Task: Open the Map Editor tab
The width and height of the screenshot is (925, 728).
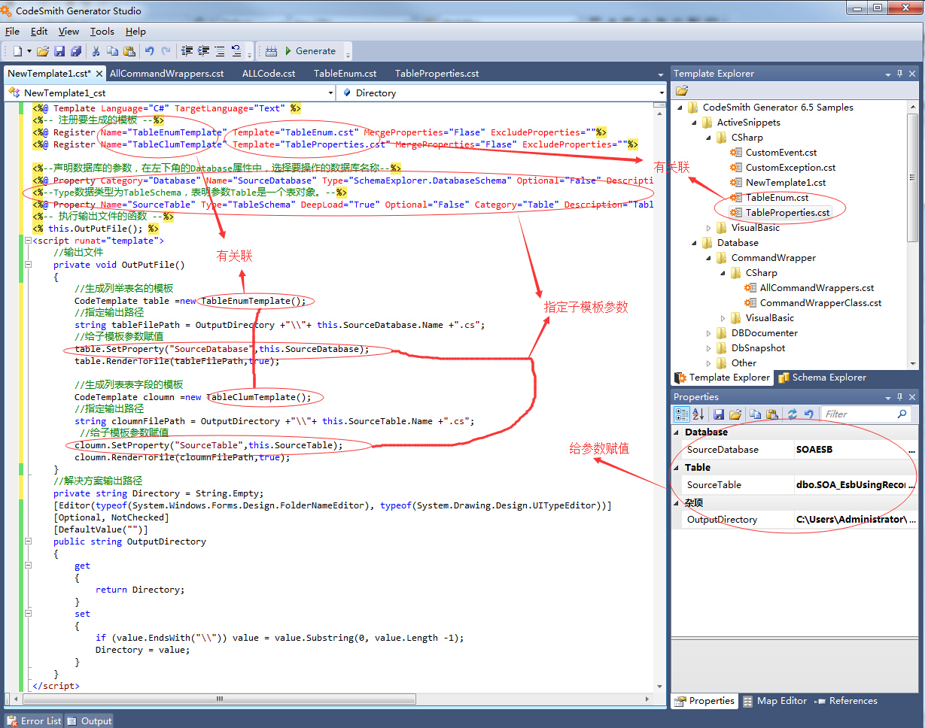Action: (x=774, y=701)
